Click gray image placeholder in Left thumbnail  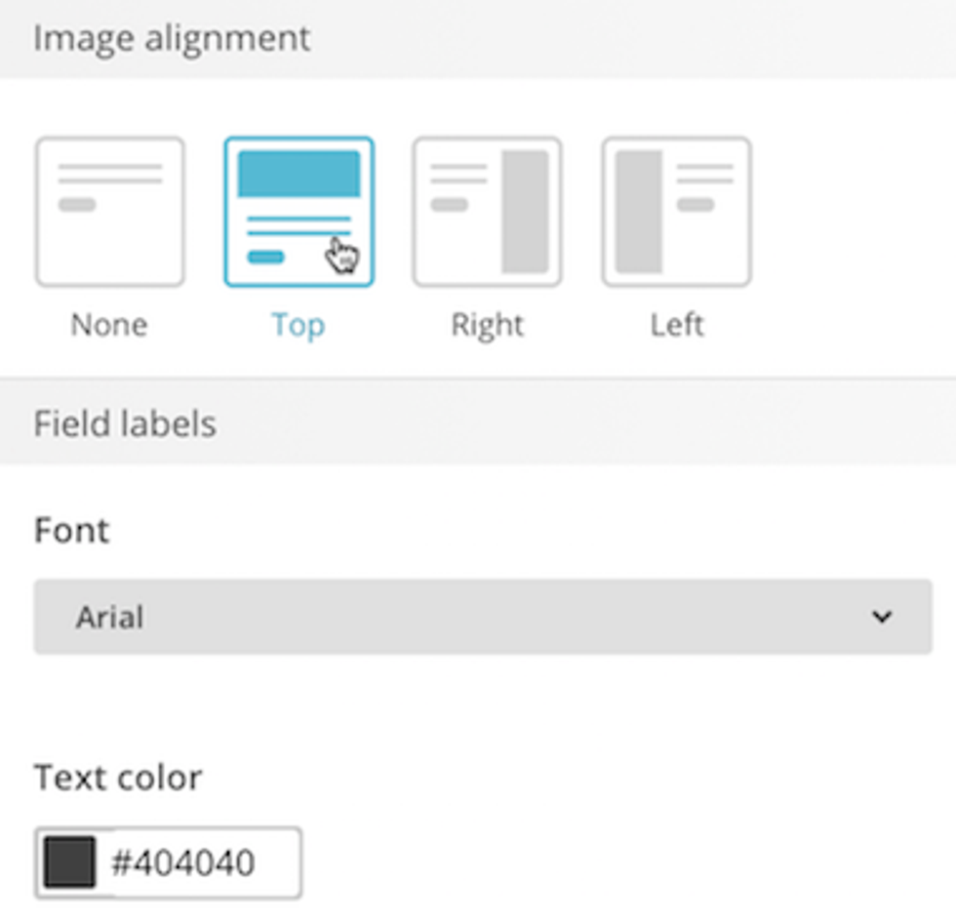point(639,212)
